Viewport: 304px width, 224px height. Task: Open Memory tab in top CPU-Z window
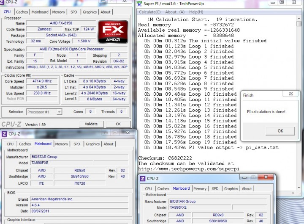[59, 12]
